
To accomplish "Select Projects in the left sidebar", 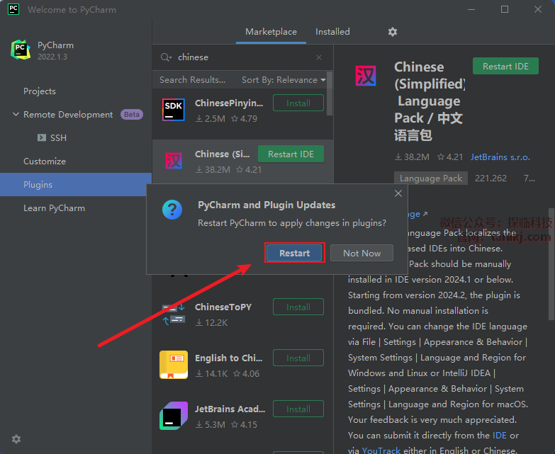I will tap(40, 91).
